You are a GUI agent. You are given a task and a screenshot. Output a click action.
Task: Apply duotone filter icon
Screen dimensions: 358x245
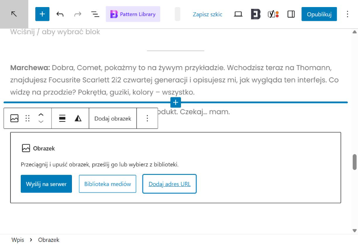click(x=78, y=118)
